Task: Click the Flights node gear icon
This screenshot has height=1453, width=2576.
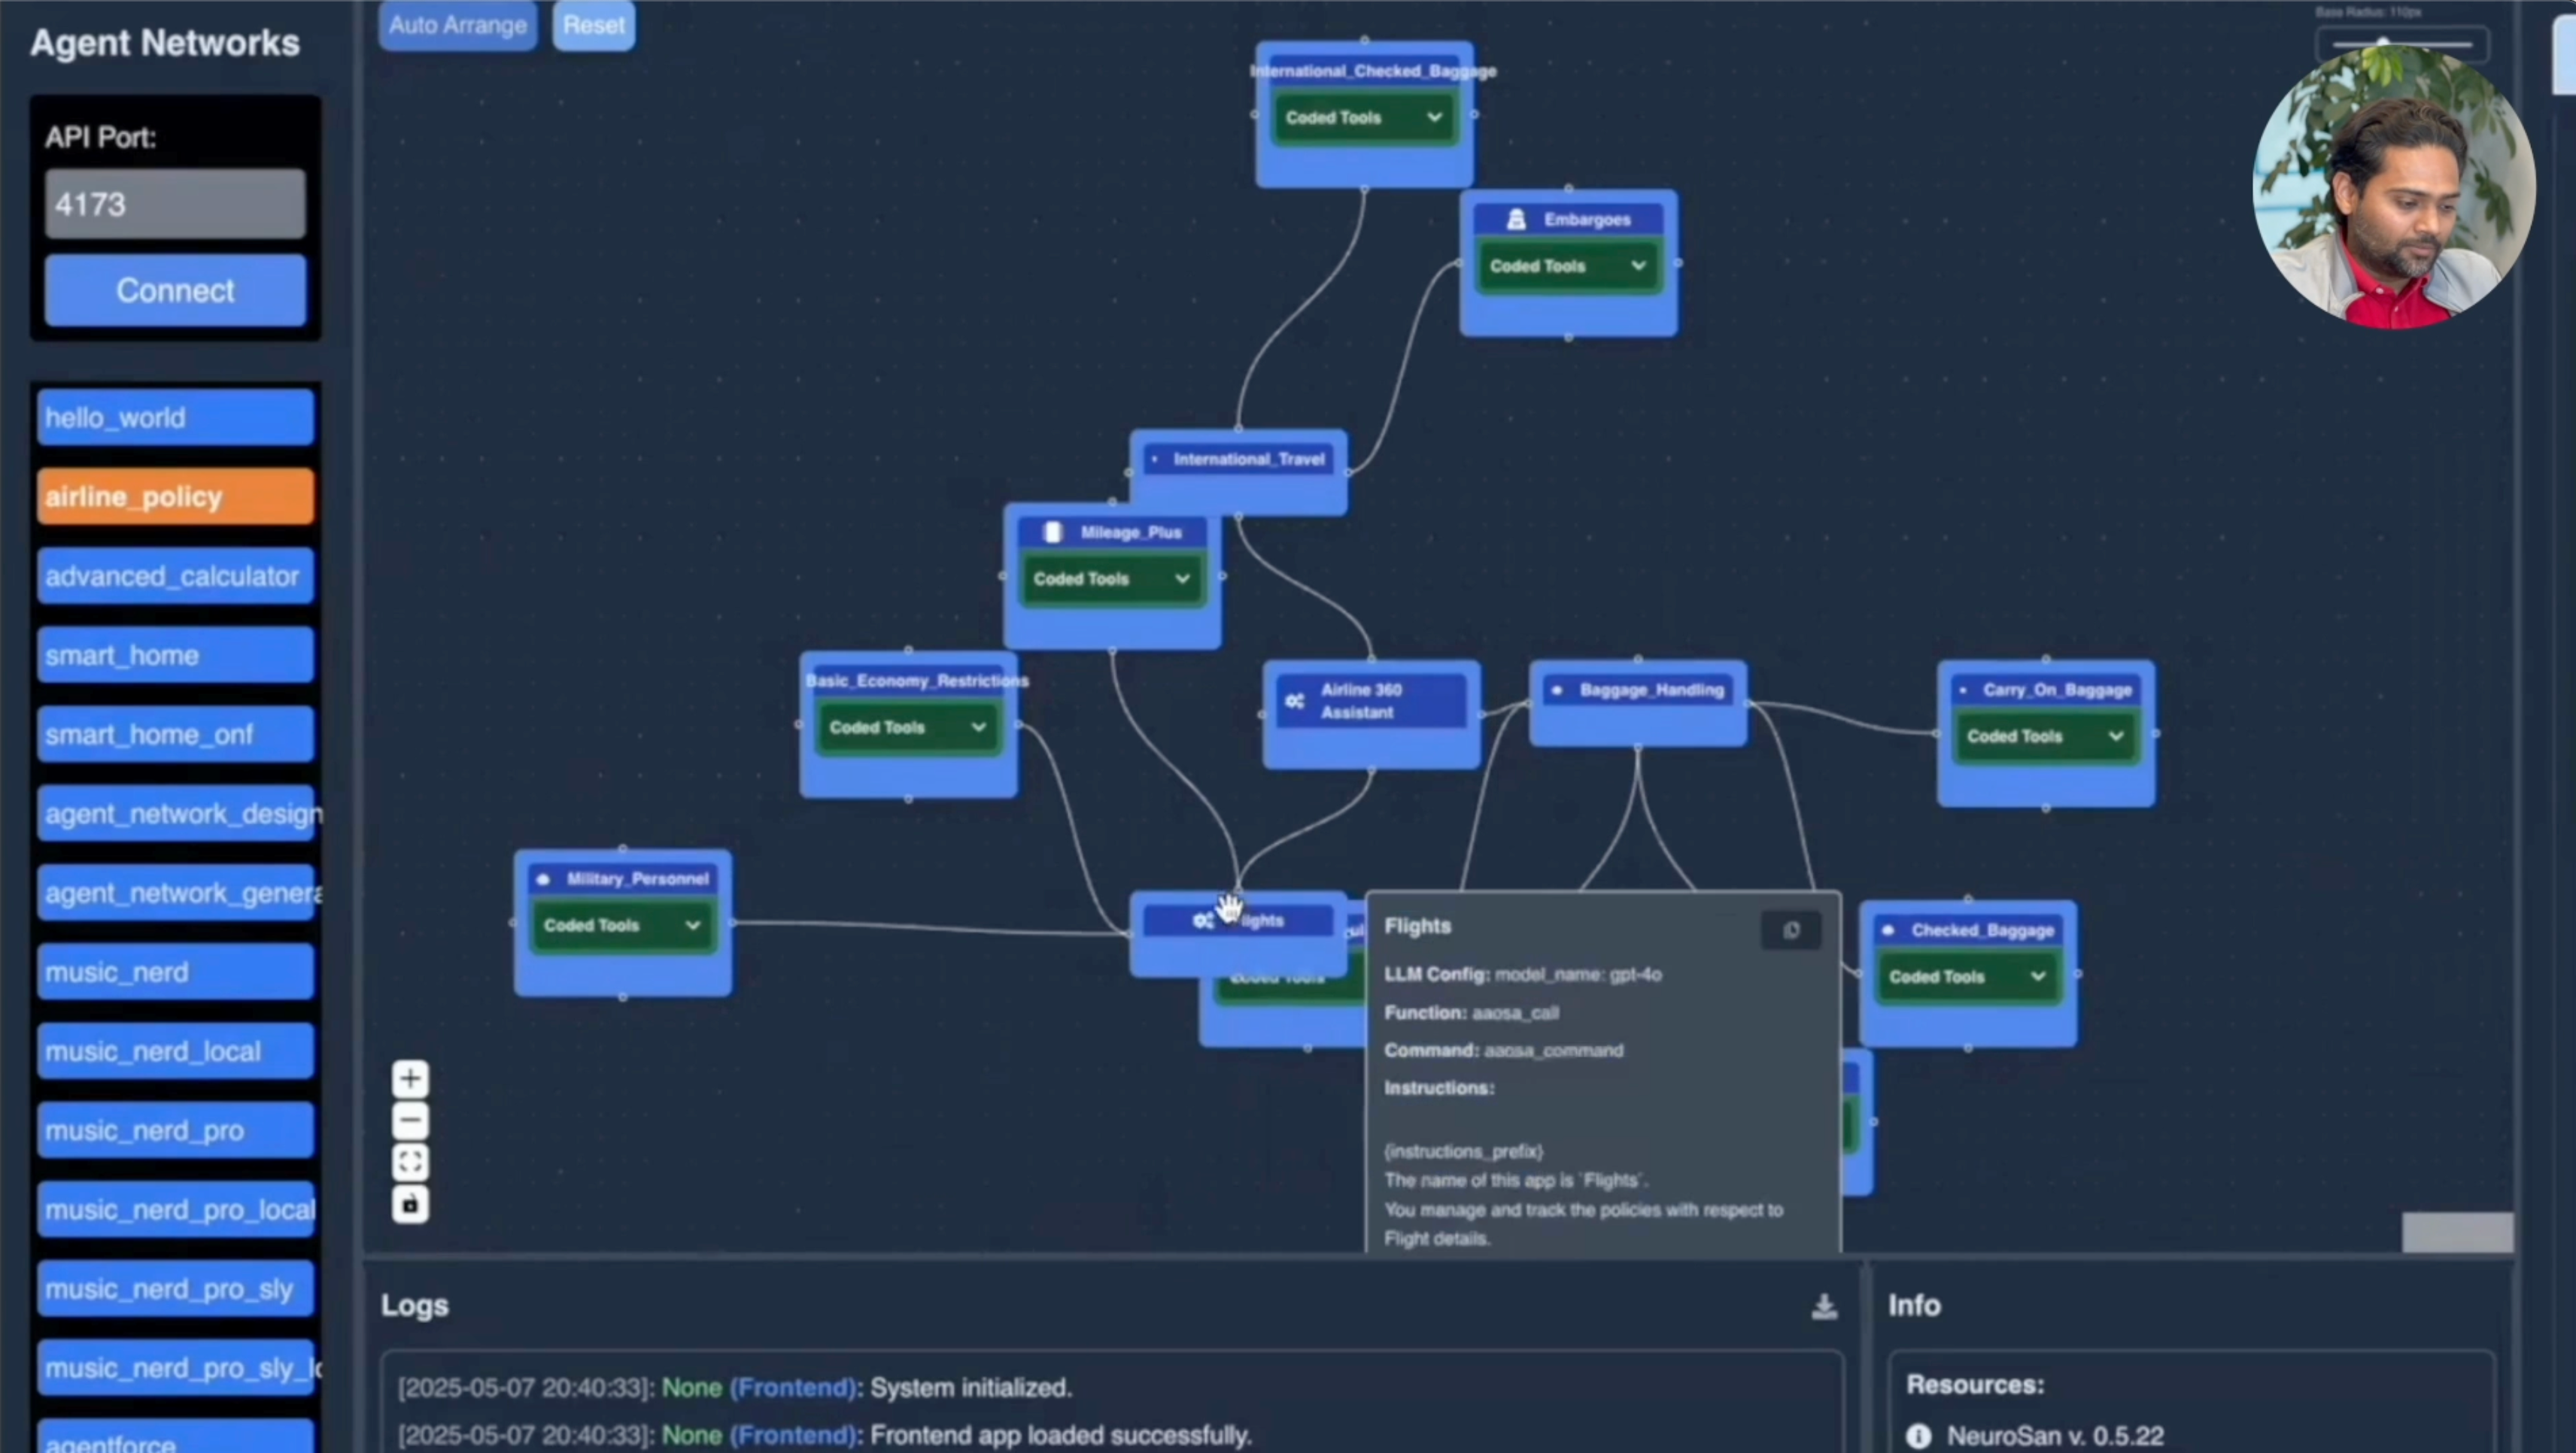Action: point(1203,921)
